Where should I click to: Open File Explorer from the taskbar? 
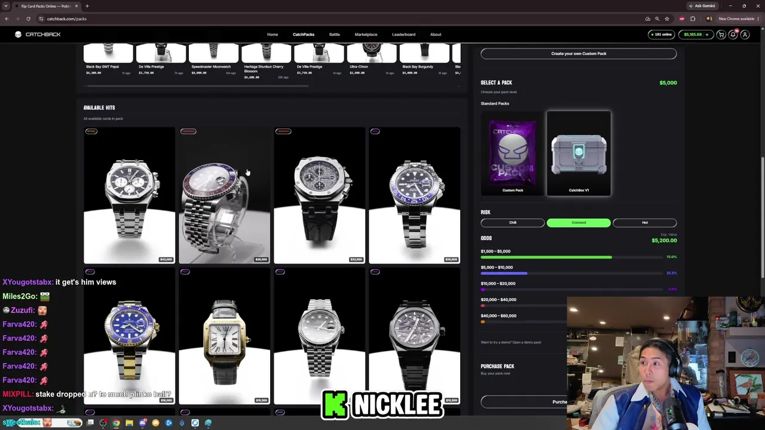[x=129, y=423]
